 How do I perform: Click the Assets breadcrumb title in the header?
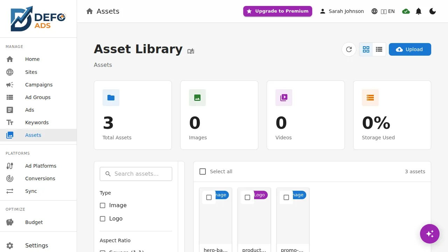108,11
